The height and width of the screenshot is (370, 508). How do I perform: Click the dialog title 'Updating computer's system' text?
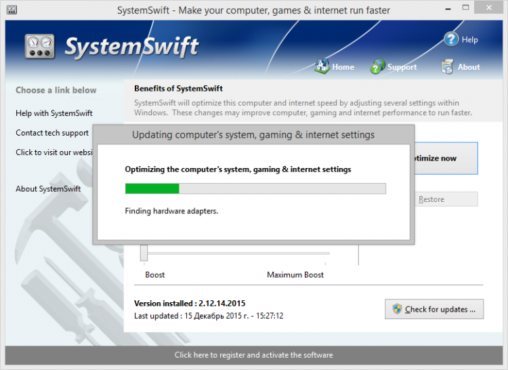(x=253, y=135)
